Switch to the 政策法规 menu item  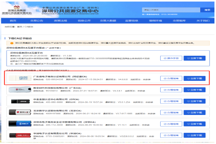pos(60,21)
